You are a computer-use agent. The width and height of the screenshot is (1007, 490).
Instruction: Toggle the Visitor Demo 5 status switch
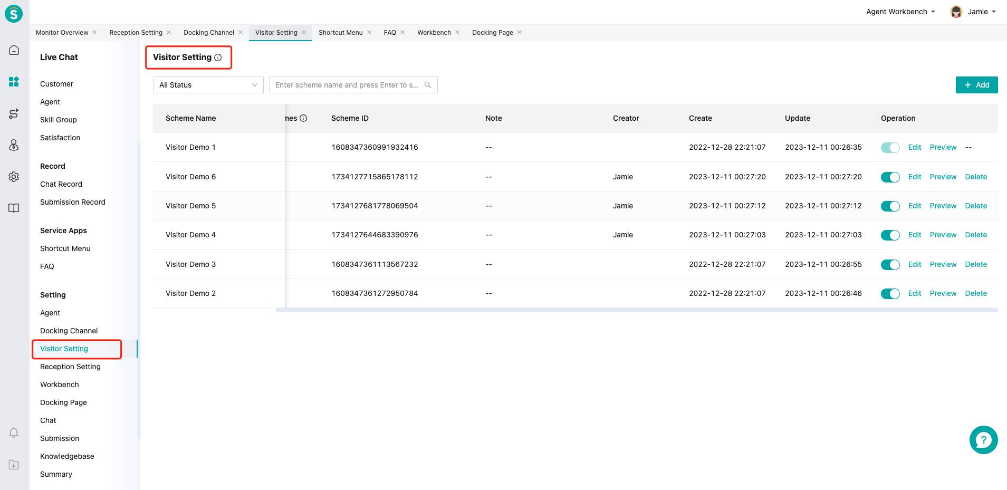890,206
